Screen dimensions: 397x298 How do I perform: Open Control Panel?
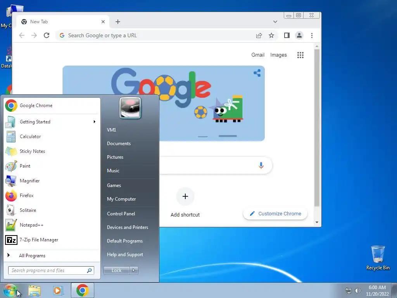[x=121, y=214]
